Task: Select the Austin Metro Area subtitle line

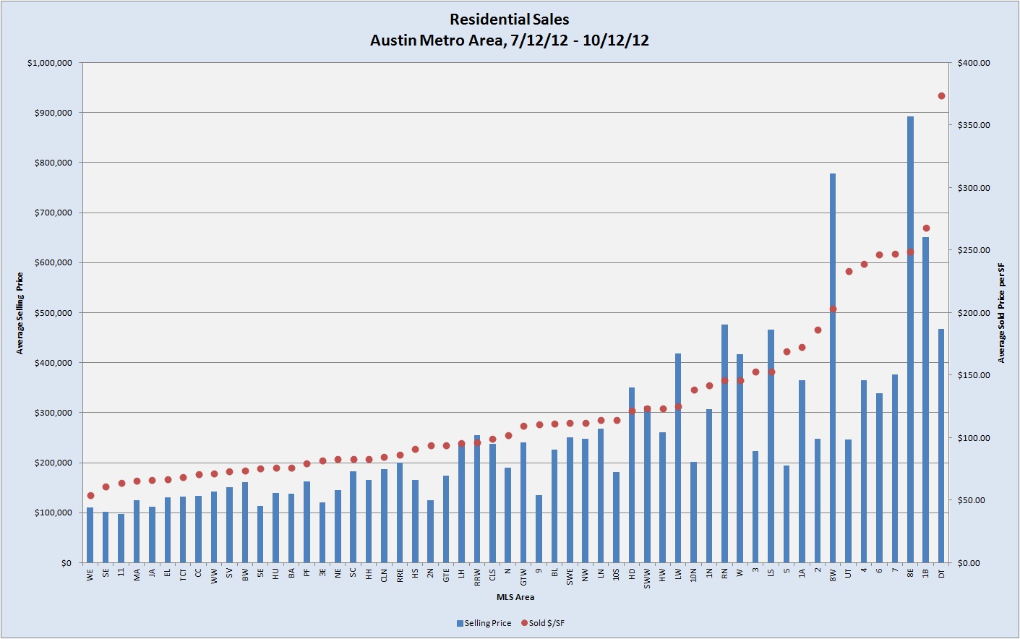Action: click(509, 40)
